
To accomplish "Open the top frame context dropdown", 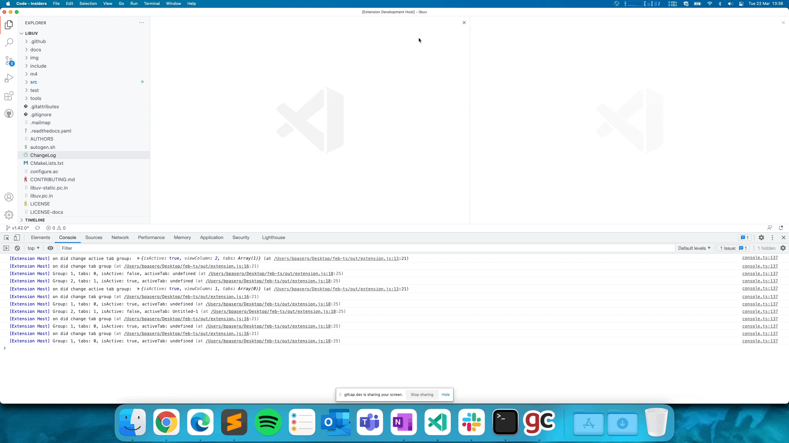I will (33, 248).
